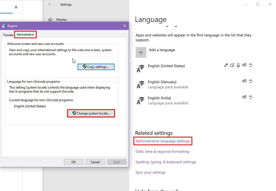Click the language icon beside English (United States)
This screenshot has width=276, height=191.
(x=140, y=68)
